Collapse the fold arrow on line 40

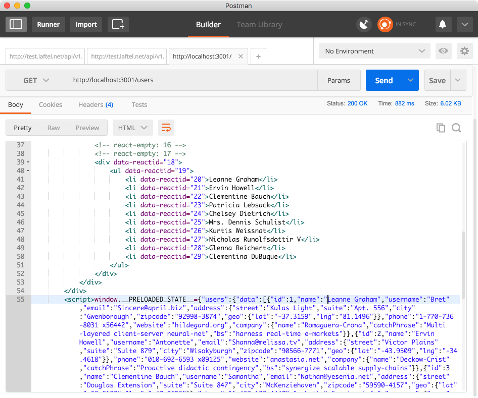coord(28,170)
